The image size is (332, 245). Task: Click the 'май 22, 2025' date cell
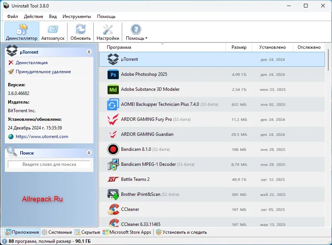click(273, 195)
